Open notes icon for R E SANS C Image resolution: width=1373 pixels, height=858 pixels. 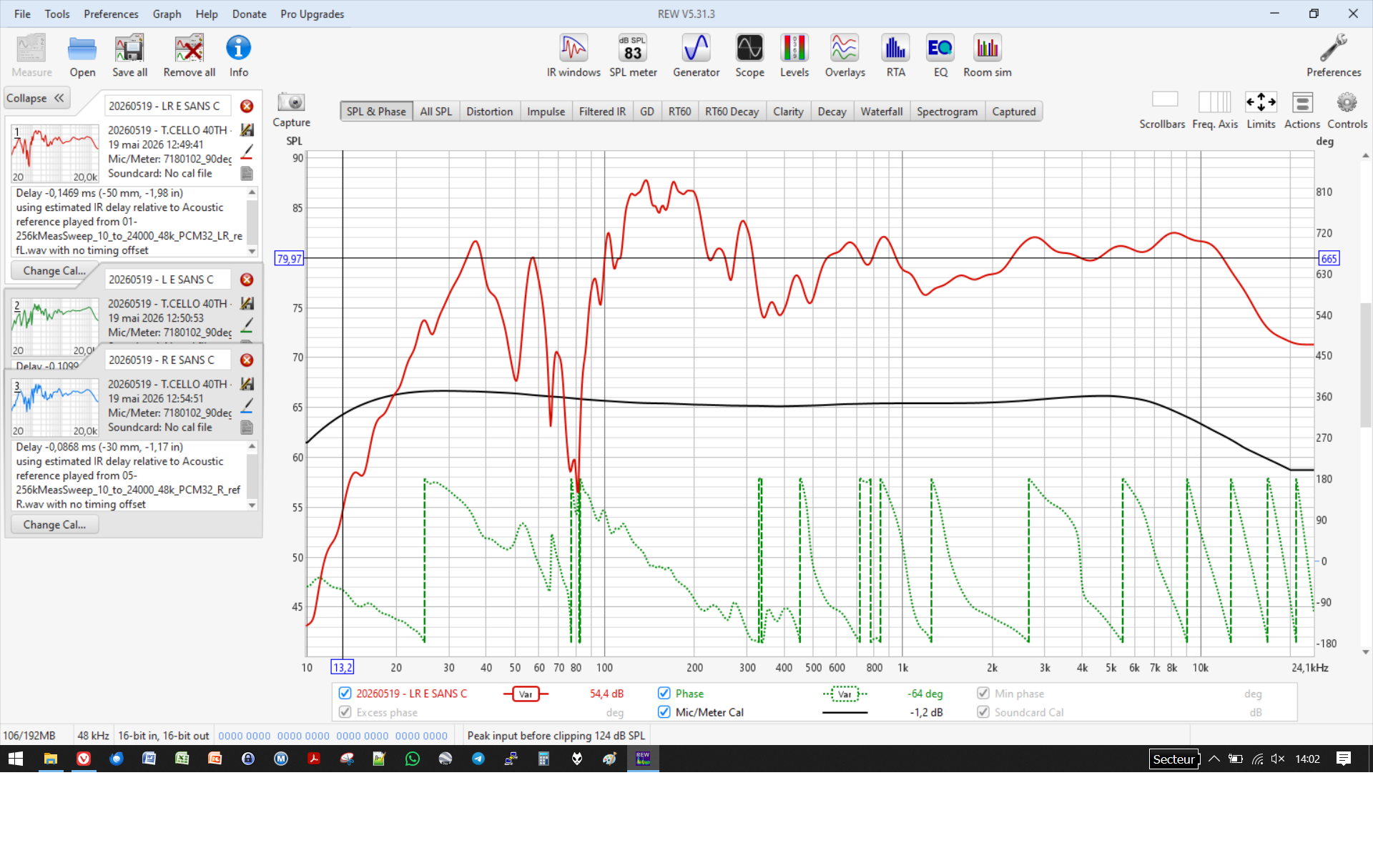(247, 428)
